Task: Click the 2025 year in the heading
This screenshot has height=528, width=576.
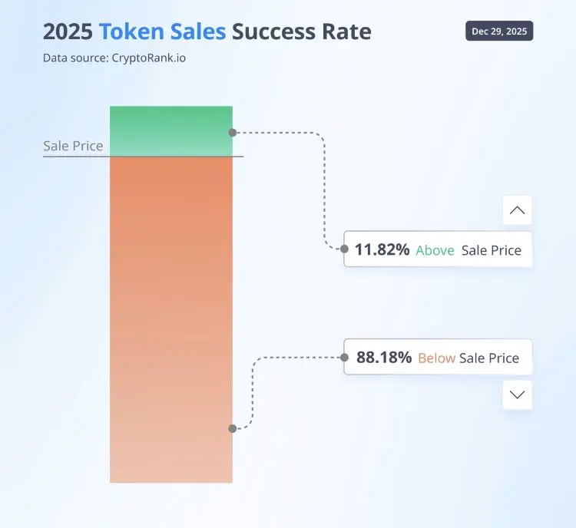Action: point(68,31)
